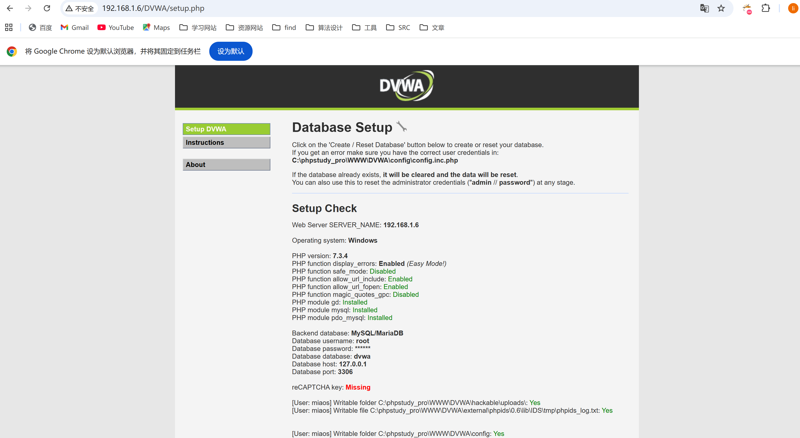Click the translate page icon
The image size is (800, 438).
pos(704,9)
